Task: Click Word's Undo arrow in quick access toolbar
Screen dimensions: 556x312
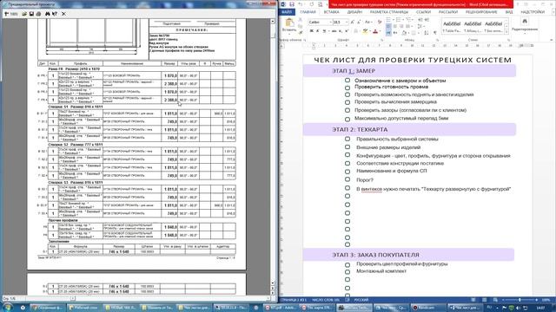Action: pyautogui.click(x=300, y=3)
